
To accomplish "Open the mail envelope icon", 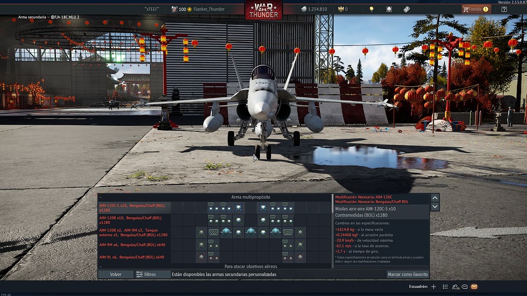I will pos(474,287).
